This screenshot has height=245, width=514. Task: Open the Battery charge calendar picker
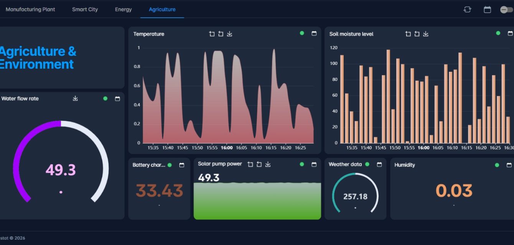[x=182, y=165]
